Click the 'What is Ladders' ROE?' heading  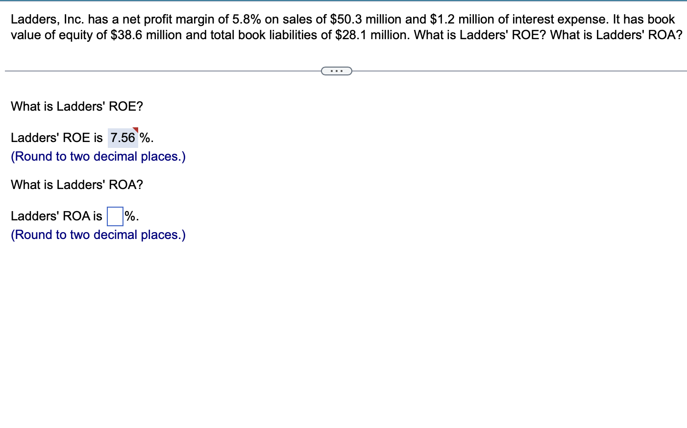76,106
